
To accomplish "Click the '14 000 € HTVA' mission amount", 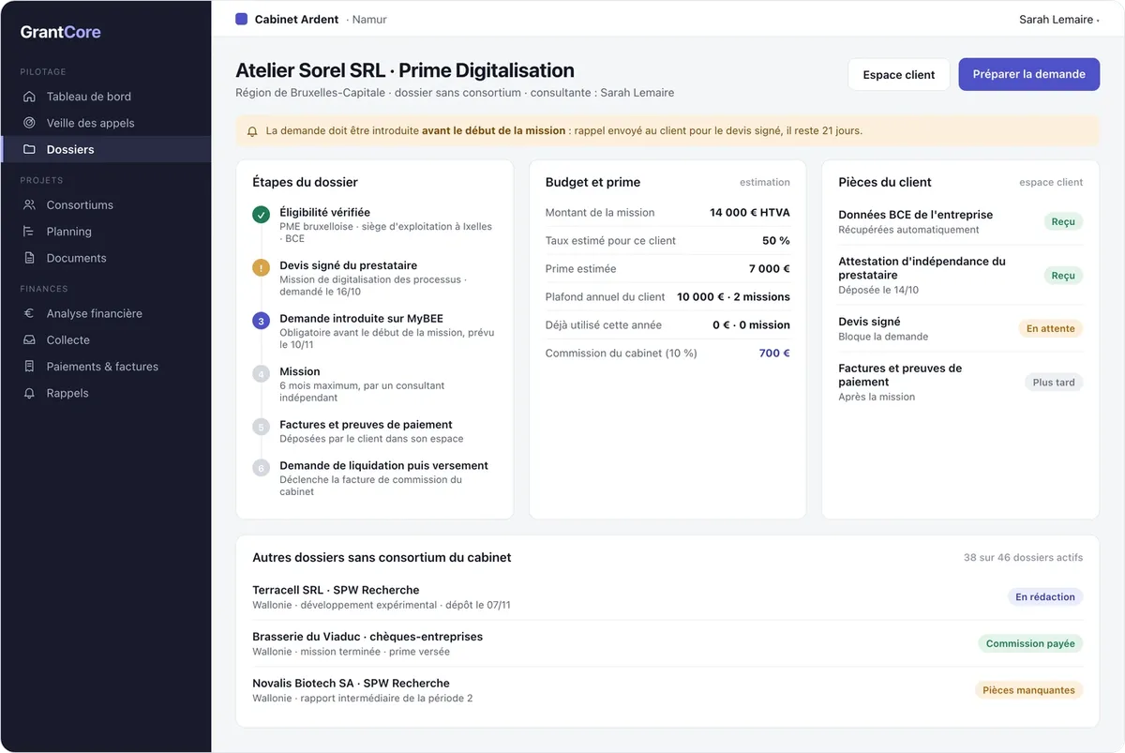I will coord(750,213).
